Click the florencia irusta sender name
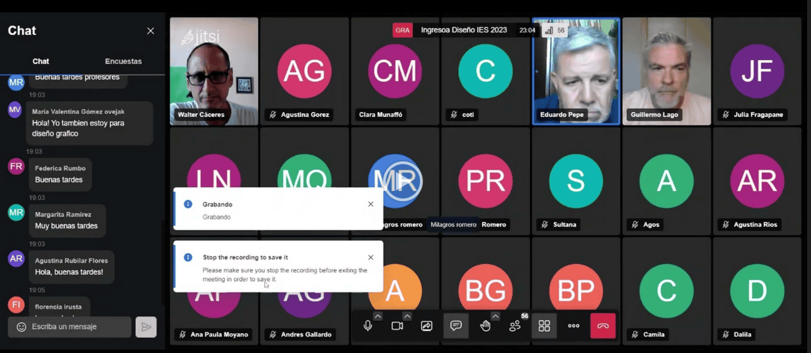Screen dimensions: 811x353 tap(59, 307)
